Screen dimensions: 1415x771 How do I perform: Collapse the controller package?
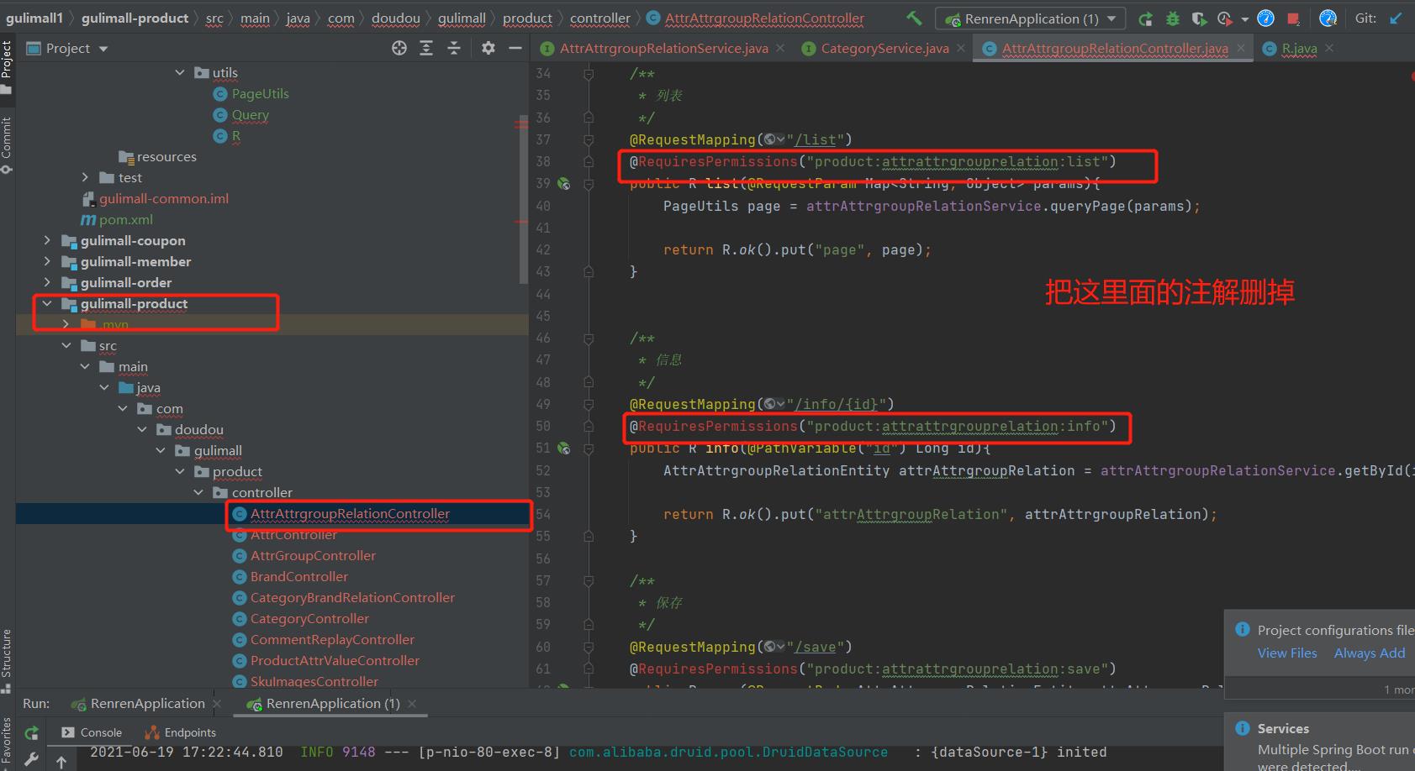pos(198,493)
